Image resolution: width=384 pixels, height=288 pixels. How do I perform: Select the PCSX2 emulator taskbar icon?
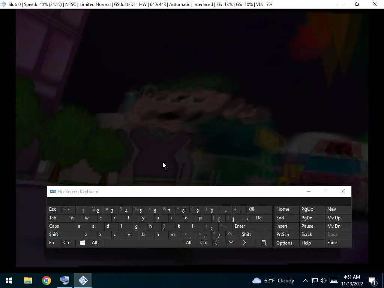[x=83, y=280]
